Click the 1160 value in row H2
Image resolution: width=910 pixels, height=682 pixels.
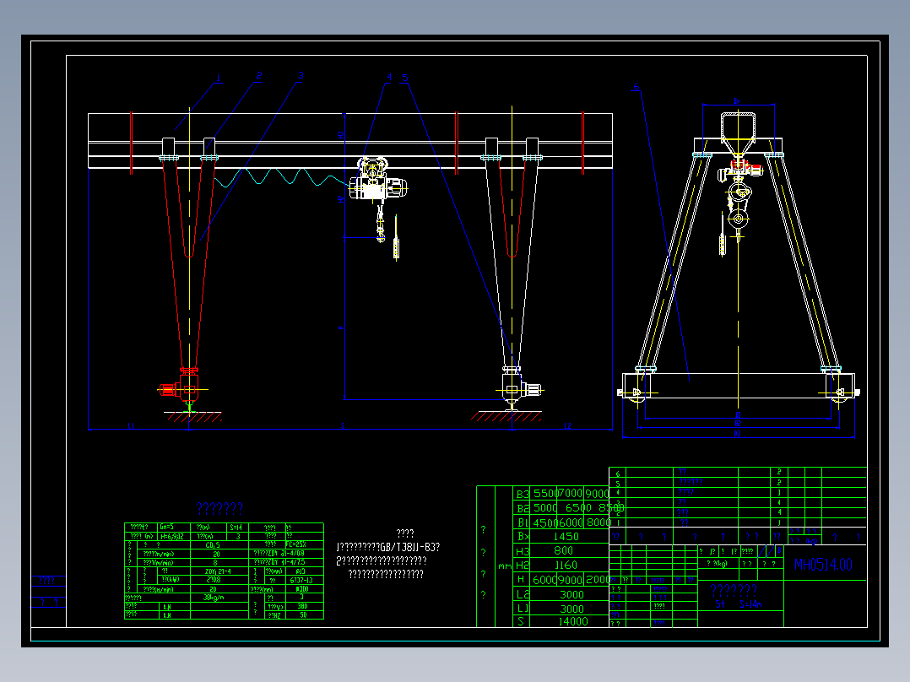click(x=566, y=565)
